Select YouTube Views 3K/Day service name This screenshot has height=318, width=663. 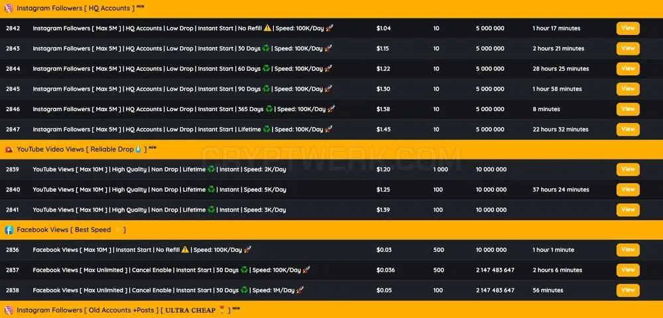coord(159,210)
